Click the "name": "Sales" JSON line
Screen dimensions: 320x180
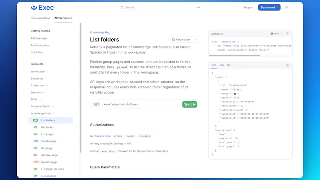(x=231, y=89)
